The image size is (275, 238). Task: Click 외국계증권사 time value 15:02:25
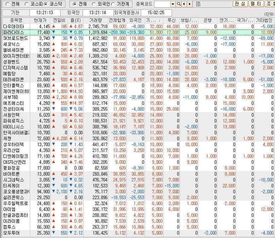pyautogui.click(x=156, y=13)
